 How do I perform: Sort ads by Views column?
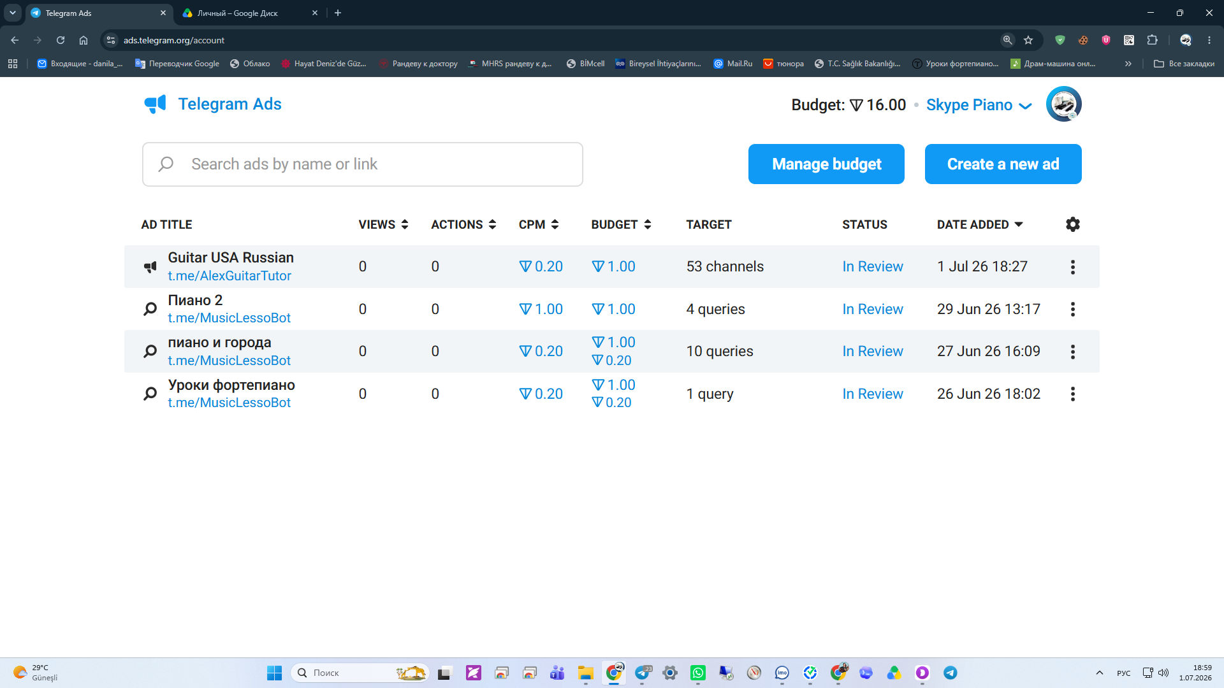383,224
